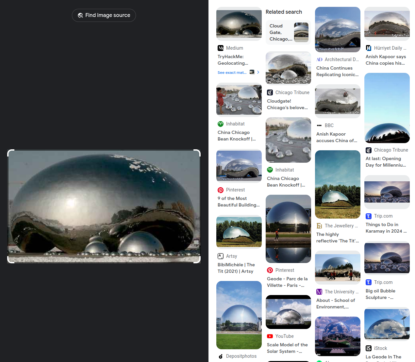Click The University source icon
Screen dimensions: 415x362
[x=319, y=292]
